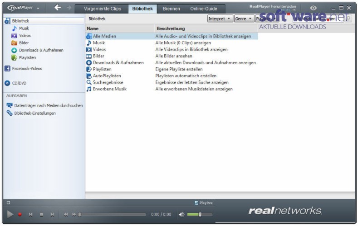
Task: Select Suchergebnisse magnifier row icon
Action: [89, 82]
